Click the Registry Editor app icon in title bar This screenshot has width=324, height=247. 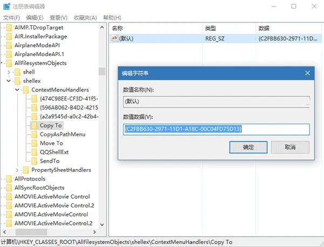[6, 6]
